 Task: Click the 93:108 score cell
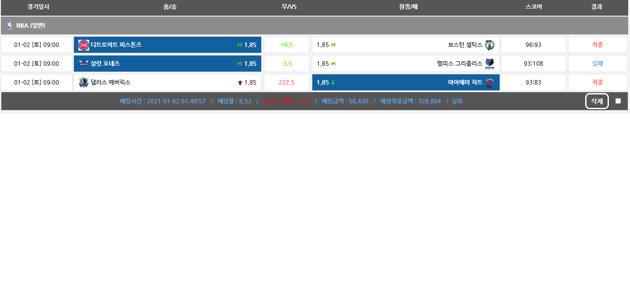tap(533, 64)
